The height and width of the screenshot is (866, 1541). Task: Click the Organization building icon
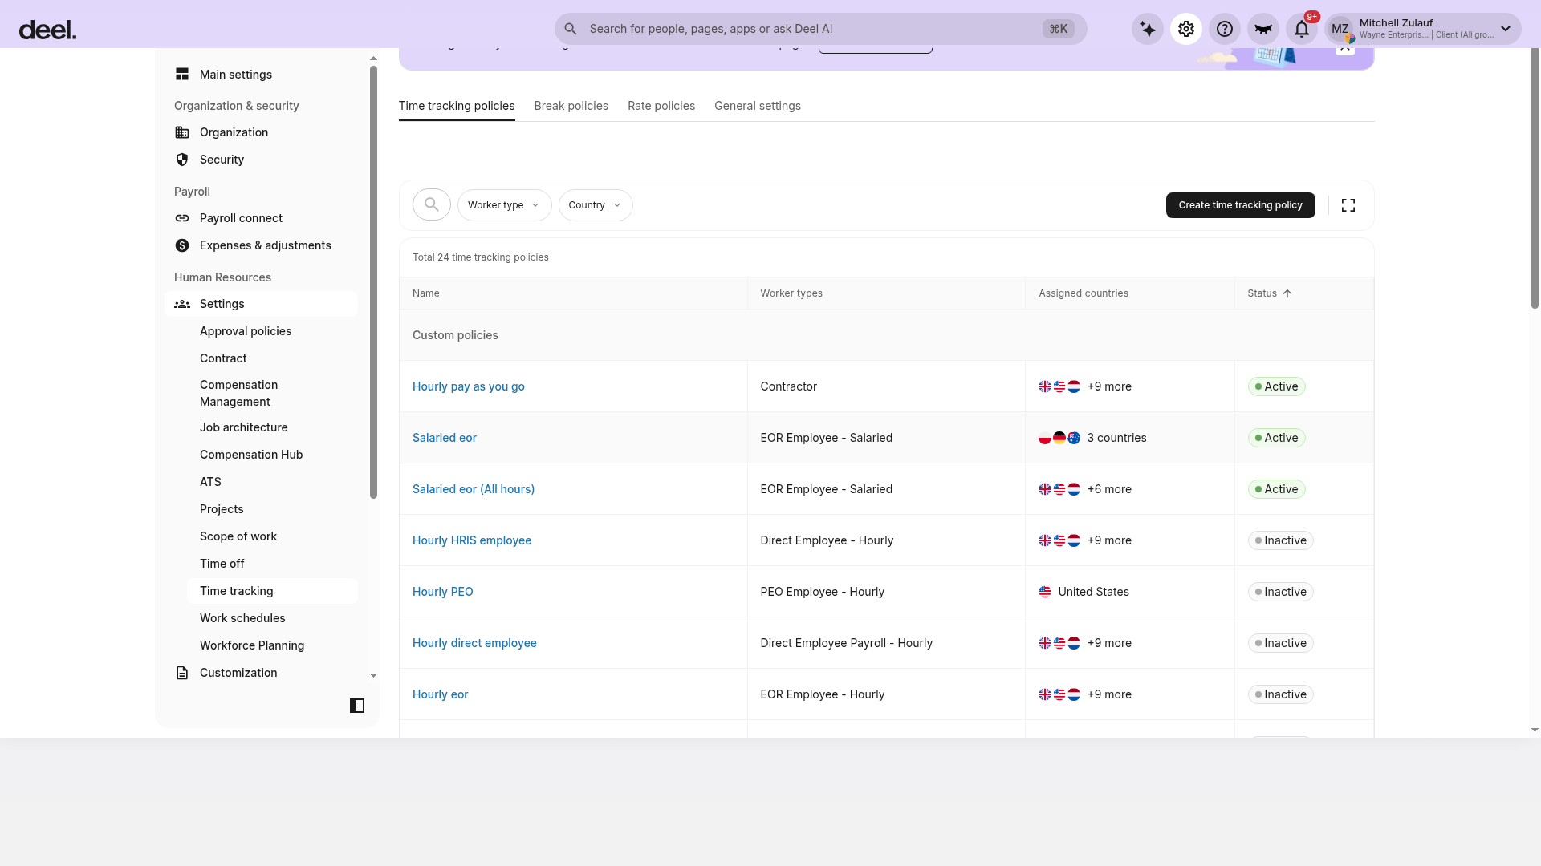point(182,132)
